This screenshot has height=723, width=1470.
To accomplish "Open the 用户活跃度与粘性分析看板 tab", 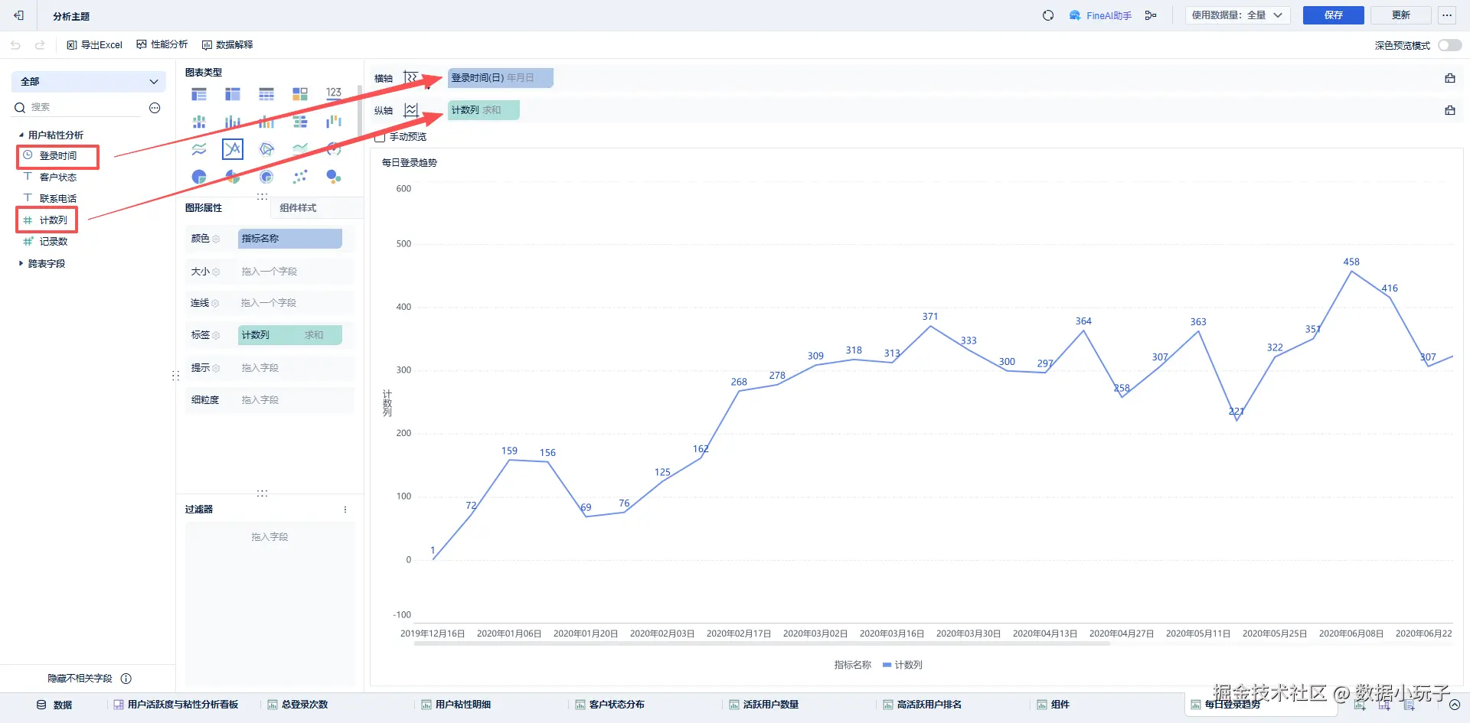I will [176, 705].
